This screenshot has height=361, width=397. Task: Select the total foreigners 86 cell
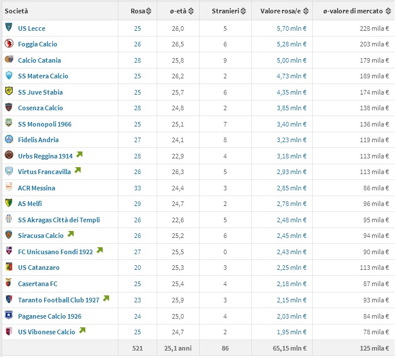[225, 348]
